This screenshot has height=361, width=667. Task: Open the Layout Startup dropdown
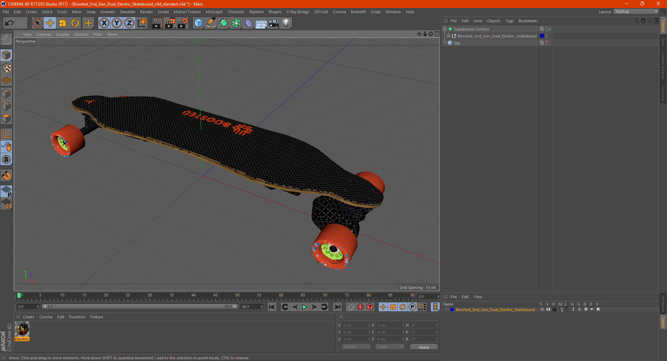(636, 11)
